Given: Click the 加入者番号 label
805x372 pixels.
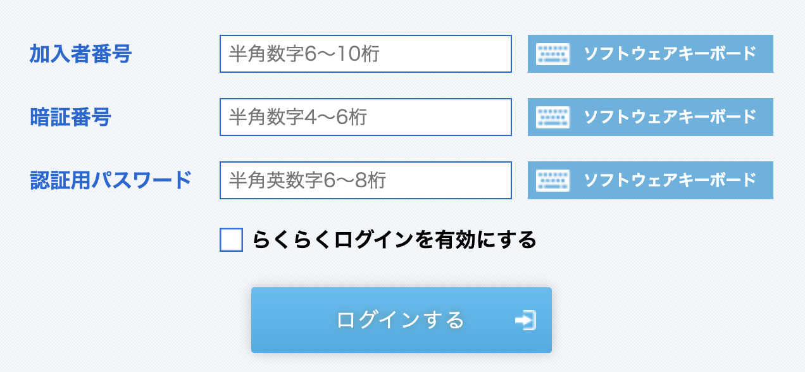Looking at the screenshot, I should coord(80,54).
